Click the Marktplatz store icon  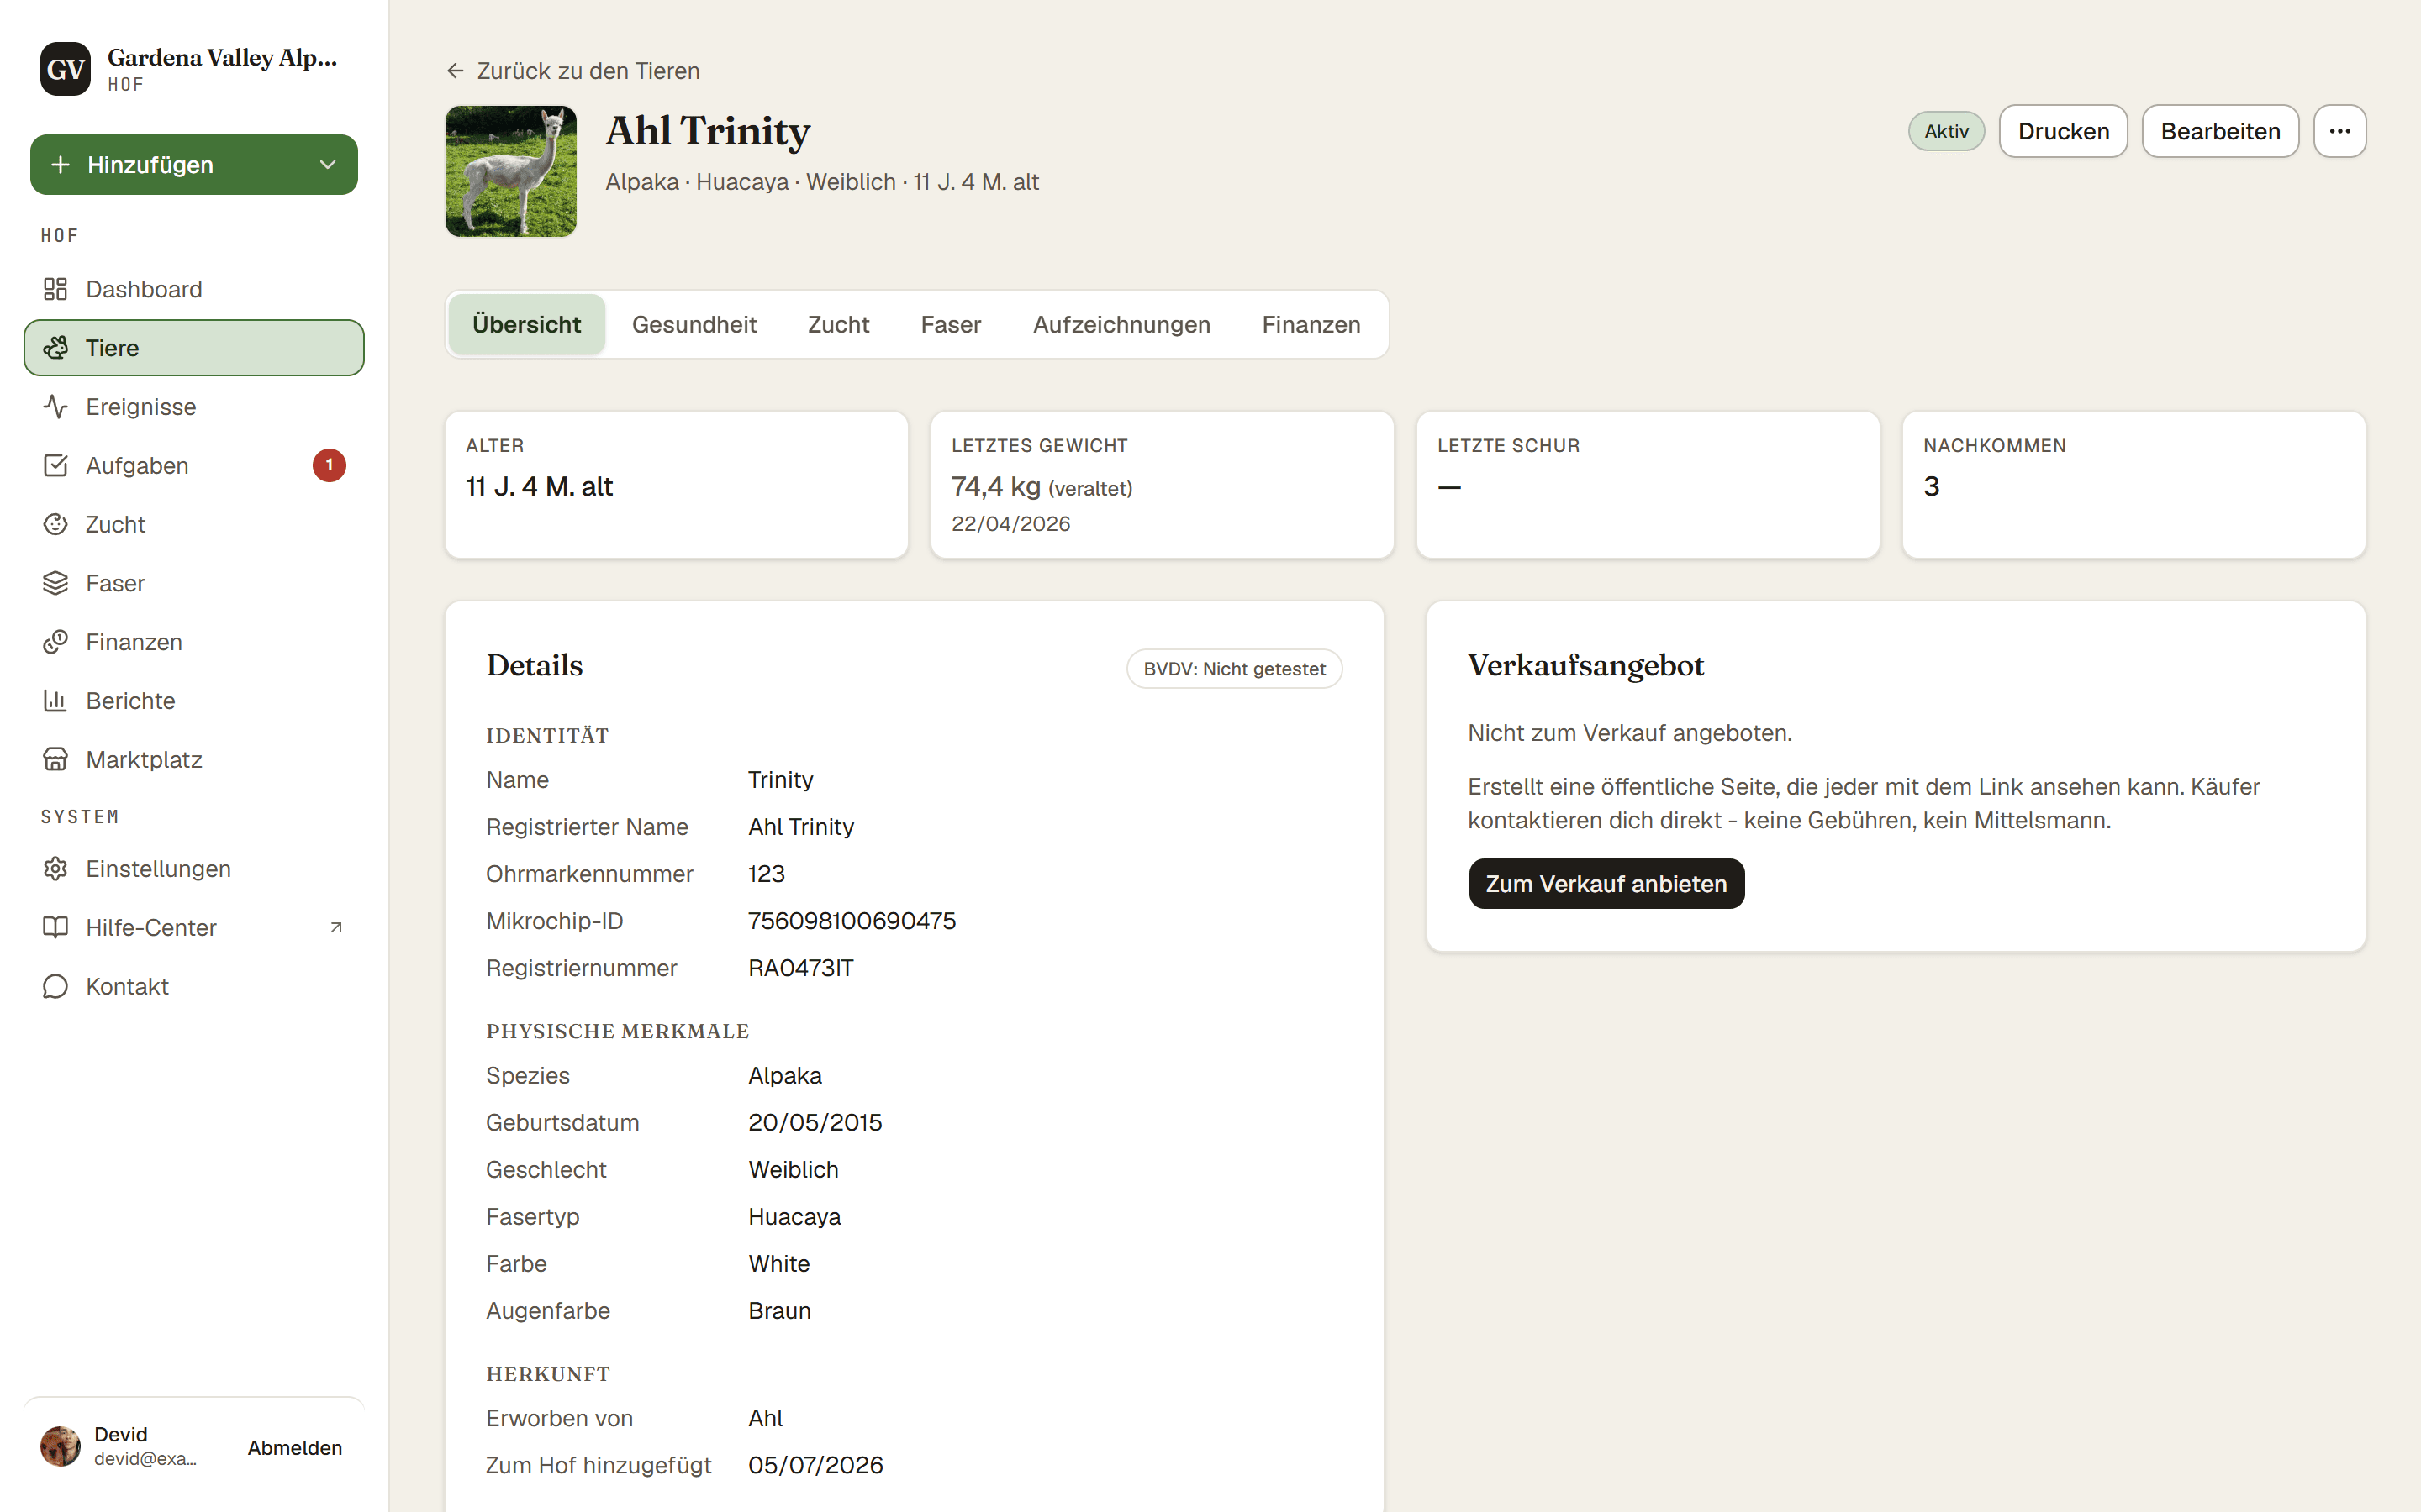(x=55, y=760)
